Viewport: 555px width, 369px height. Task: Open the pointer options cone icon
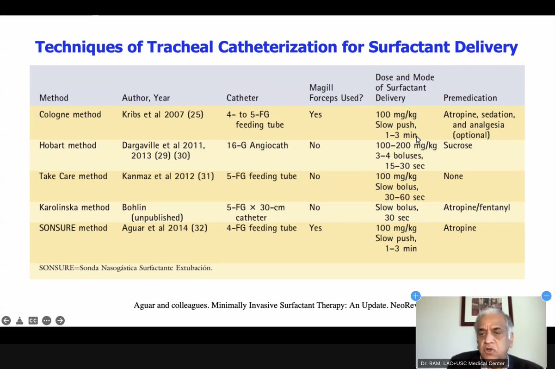pos(19,320)
